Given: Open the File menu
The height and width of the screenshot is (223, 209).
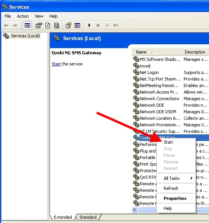Looking at the screenshot, I should pos(8,16).
